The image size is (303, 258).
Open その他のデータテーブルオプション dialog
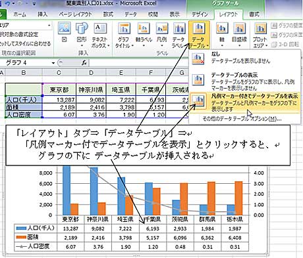(242, 119)
